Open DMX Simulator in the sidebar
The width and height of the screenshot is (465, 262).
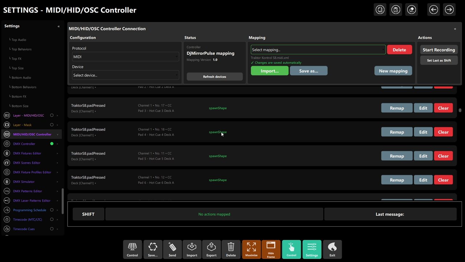(24, 182)
